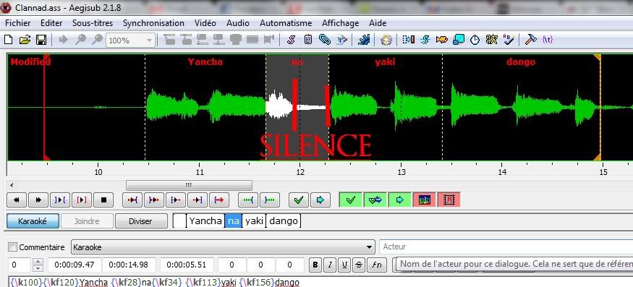633x287 pixels.
Task: Increase the layer number stepper
Action: [38, 262]
